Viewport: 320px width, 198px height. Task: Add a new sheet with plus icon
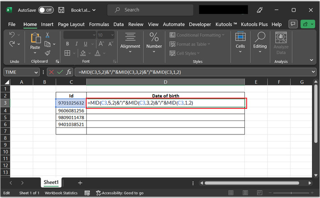[x=80, y=183]
